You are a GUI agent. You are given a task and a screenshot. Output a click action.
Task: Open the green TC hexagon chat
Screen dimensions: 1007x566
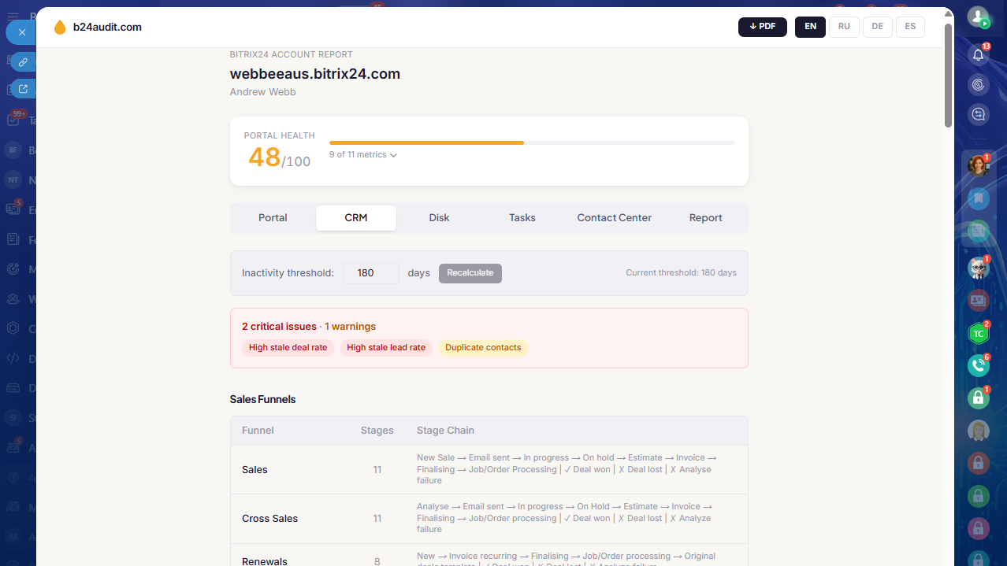point(978,333)
